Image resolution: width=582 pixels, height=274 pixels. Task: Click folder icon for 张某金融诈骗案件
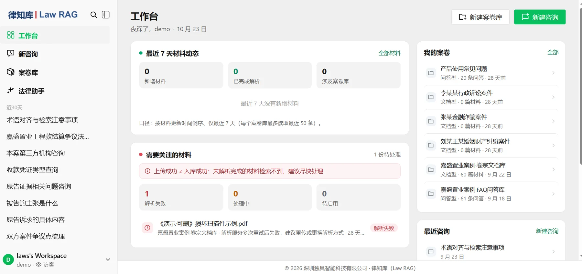coord(431,121)
